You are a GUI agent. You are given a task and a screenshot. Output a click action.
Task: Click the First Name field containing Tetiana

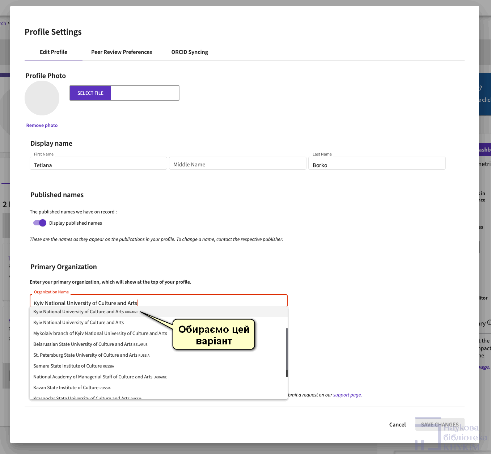click(x=98, y=165)
